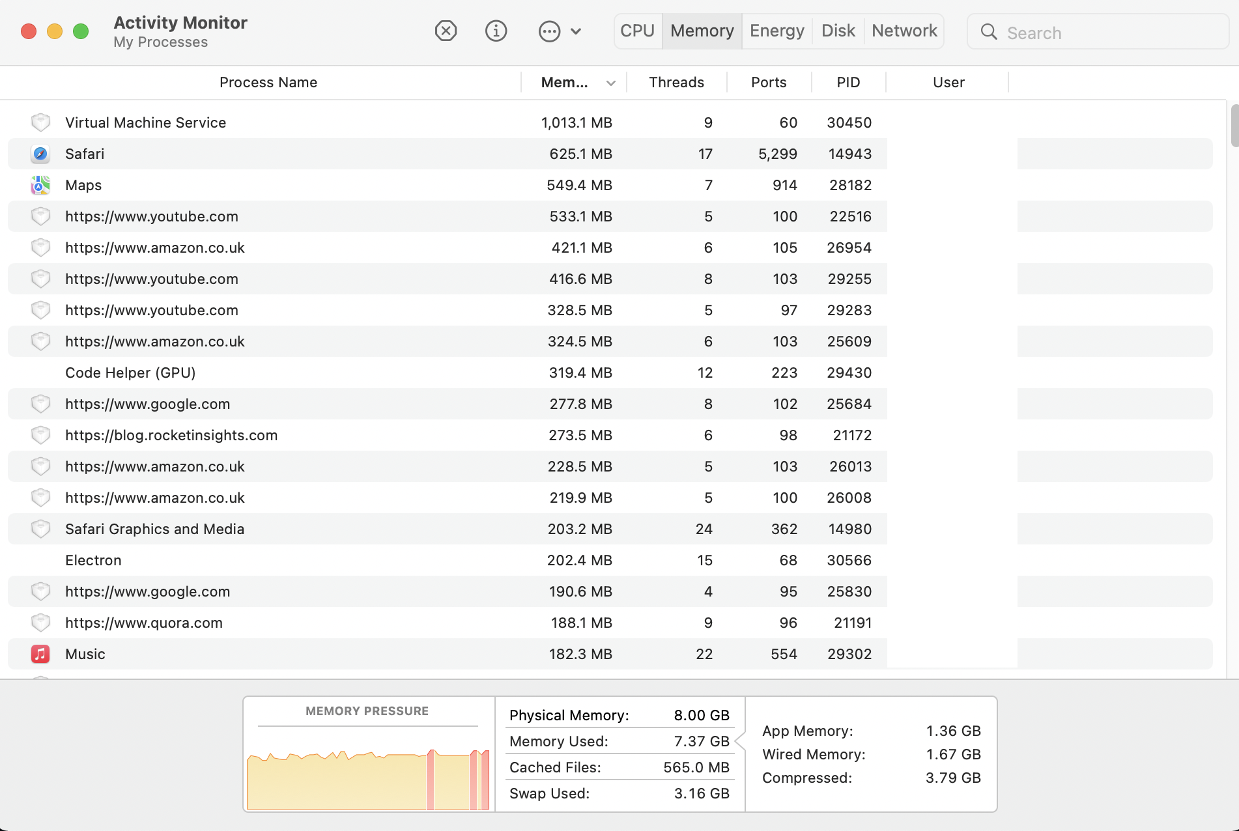Click the Maps app icon

click(40, 185)
